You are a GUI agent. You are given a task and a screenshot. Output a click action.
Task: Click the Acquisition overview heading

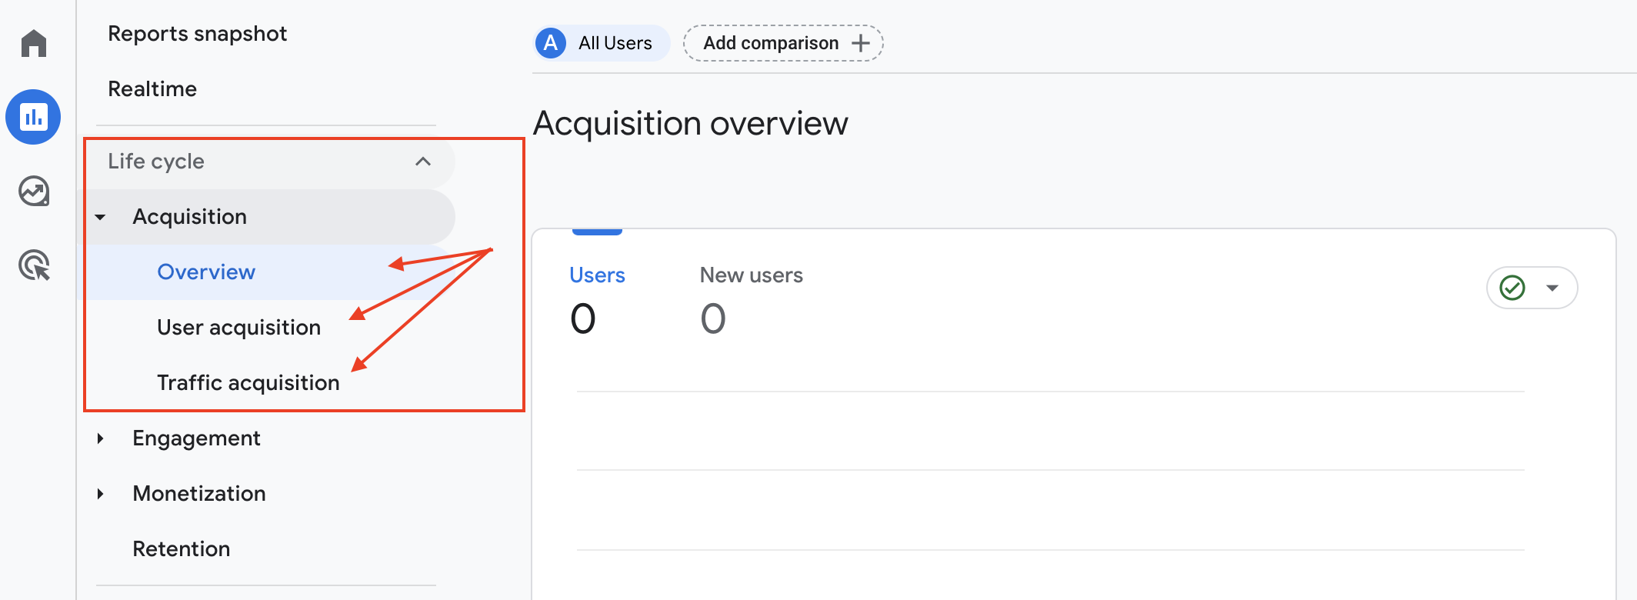[690, 124]
